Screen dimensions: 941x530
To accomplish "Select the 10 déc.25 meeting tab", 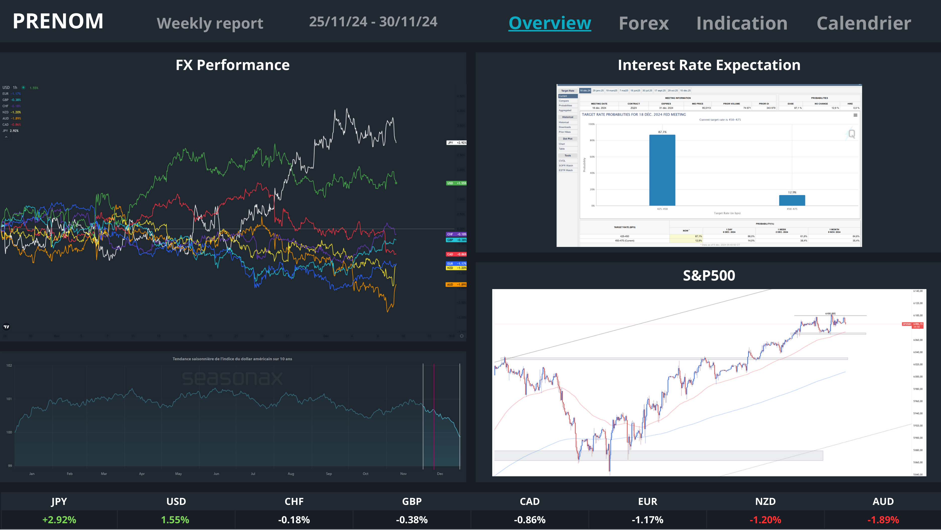I will pos(685,90).
